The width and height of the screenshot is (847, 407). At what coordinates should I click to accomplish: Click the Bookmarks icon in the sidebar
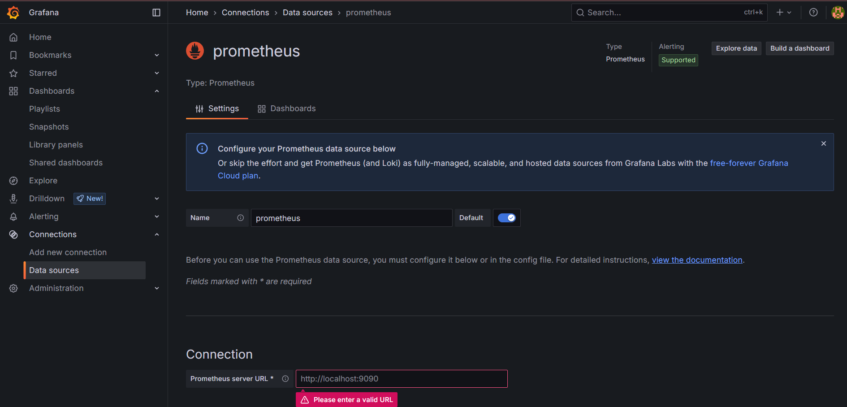pos(13,55)
